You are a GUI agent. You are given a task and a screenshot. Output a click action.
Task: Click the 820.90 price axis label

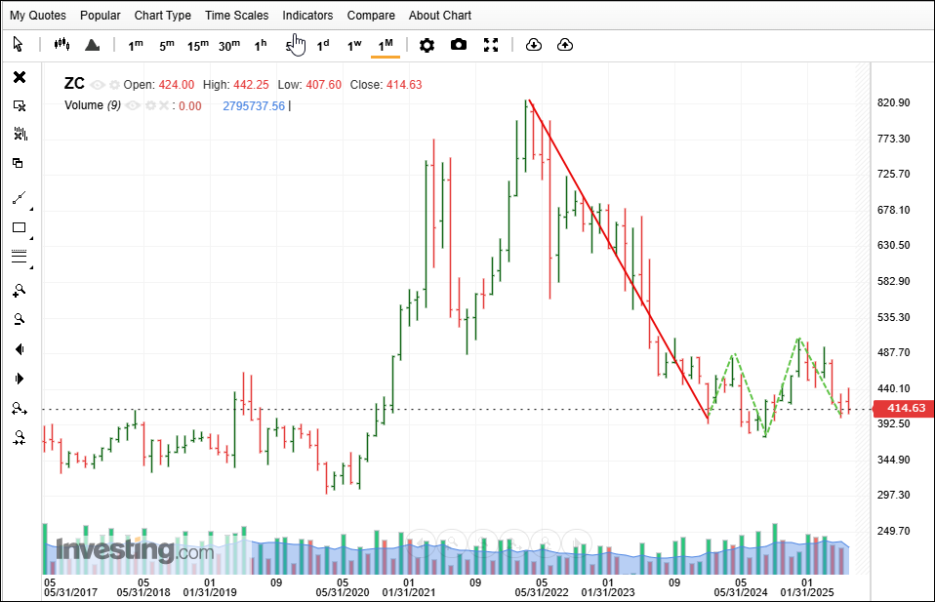tap(893, 102)
